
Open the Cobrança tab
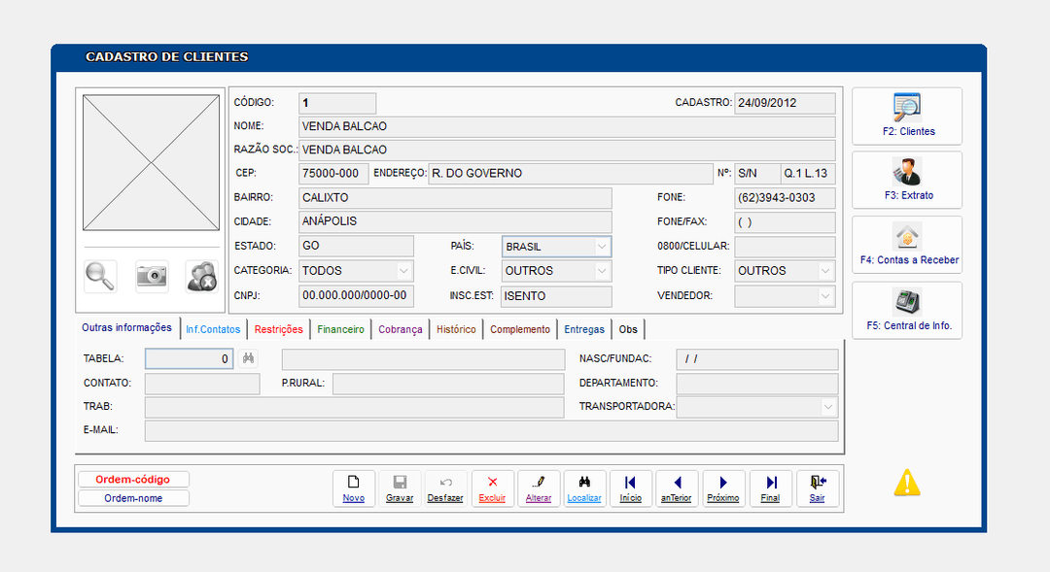401,329
